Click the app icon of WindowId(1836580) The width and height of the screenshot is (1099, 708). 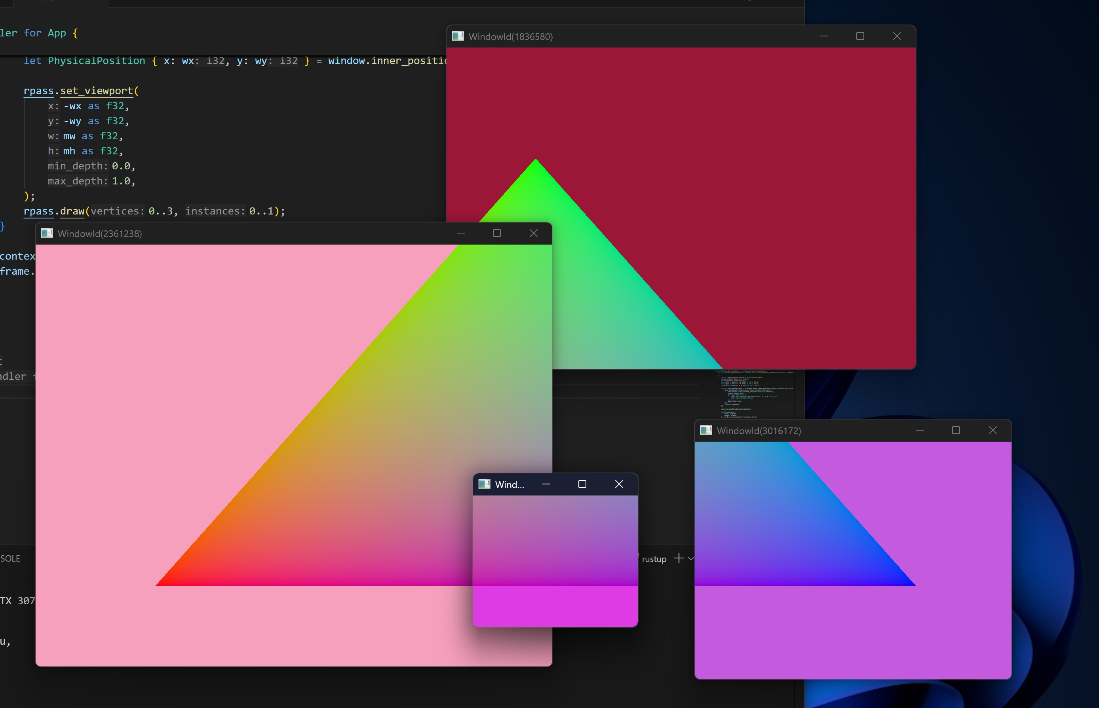458,36
